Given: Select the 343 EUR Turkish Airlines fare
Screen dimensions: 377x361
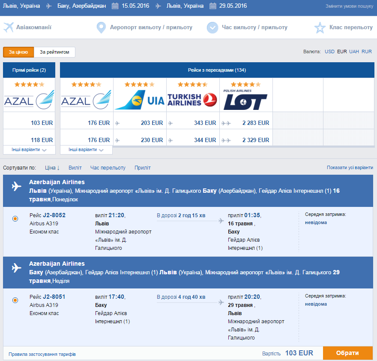Looking at the screenshot, I should point(205,123).
